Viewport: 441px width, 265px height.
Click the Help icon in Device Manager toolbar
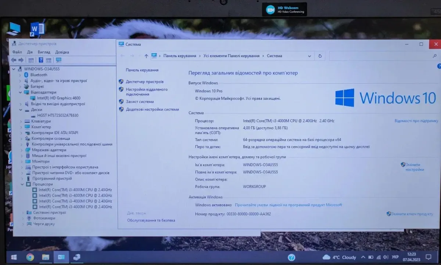(x=41, y=60)
